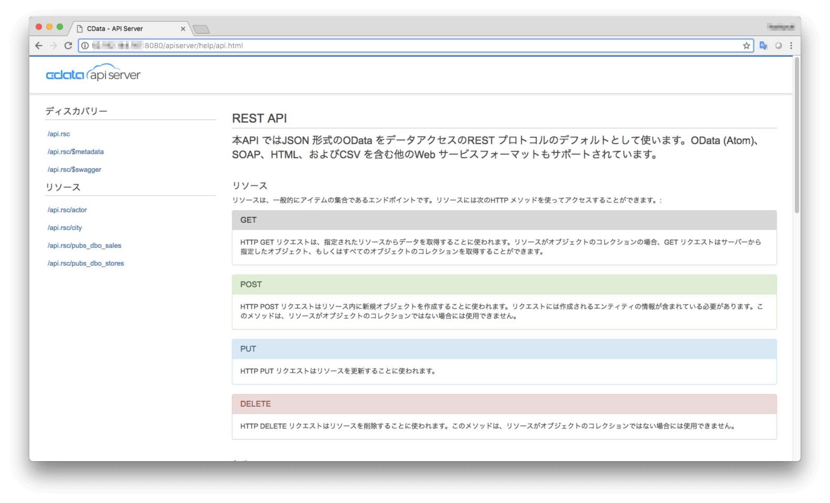The width and height of the screenshot is (830, 503).
Task: Click the red close window button
Action: tap(39, 27)
